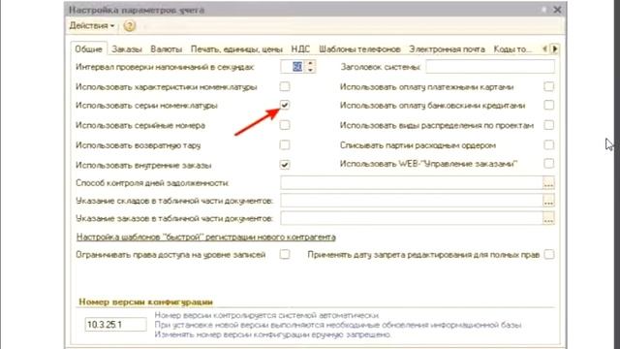Enable Использовать возвратную тару checkbox

(x=285, y=144)
